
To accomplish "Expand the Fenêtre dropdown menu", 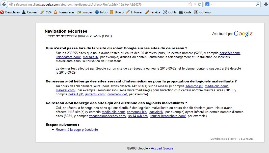I will (153, 12).
